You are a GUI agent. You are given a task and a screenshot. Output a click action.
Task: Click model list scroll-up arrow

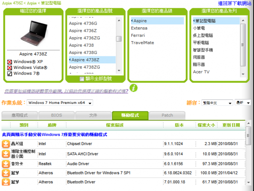coord(119,21)
